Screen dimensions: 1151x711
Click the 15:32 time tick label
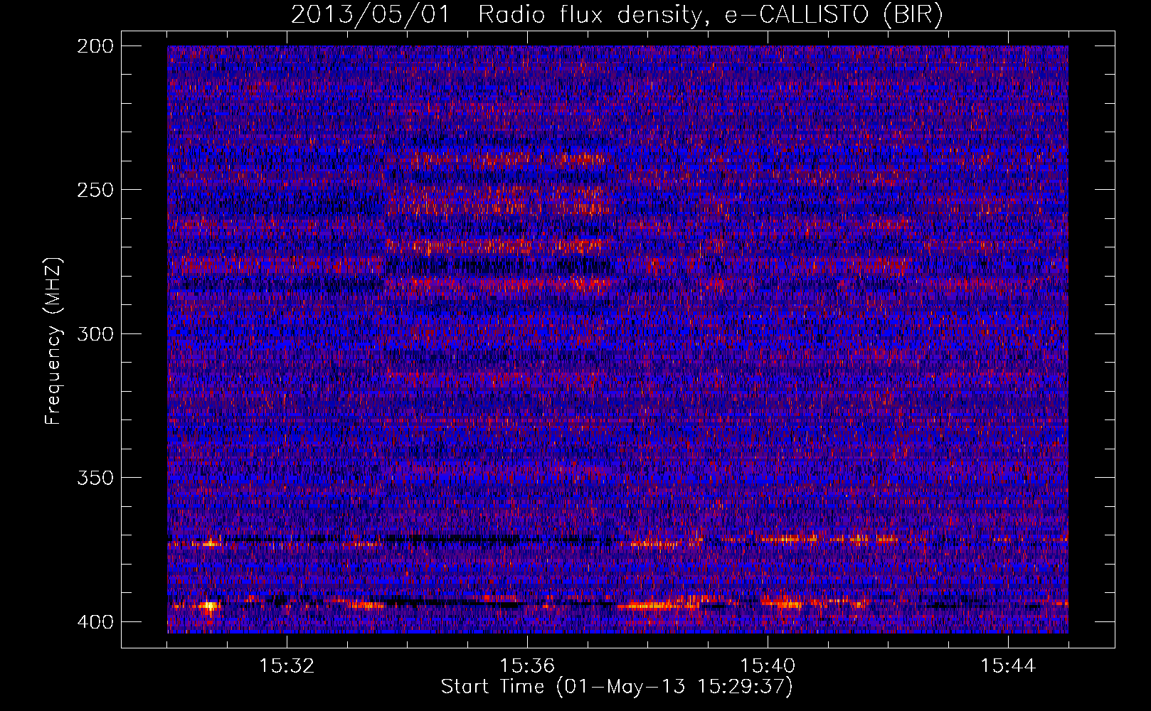click(x=287, y=665)
